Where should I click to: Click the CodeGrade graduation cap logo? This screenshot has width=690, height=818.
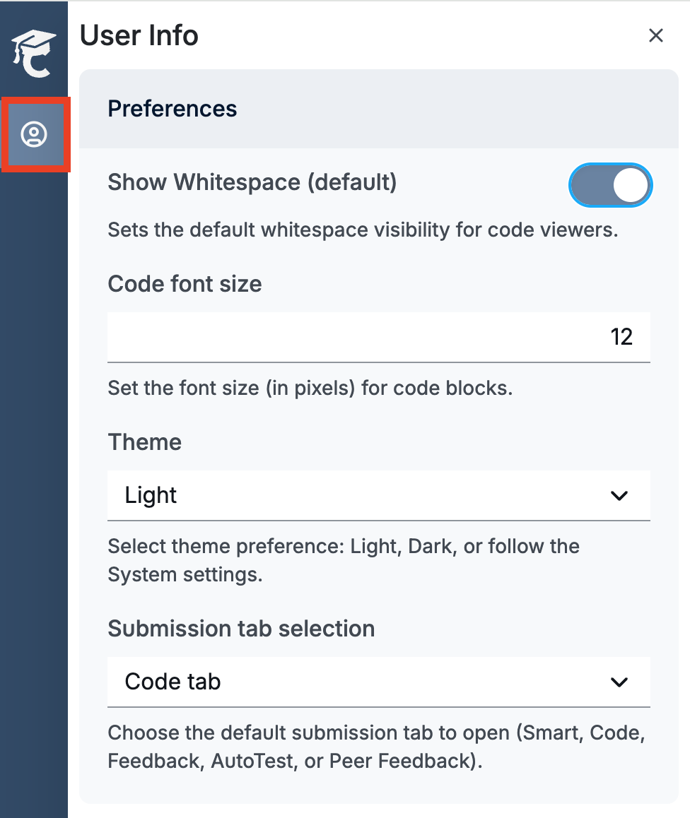click(x=33, y=52)
